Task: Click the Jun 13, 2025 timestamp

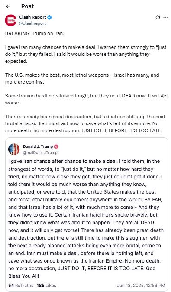Action: coord(141,286)
